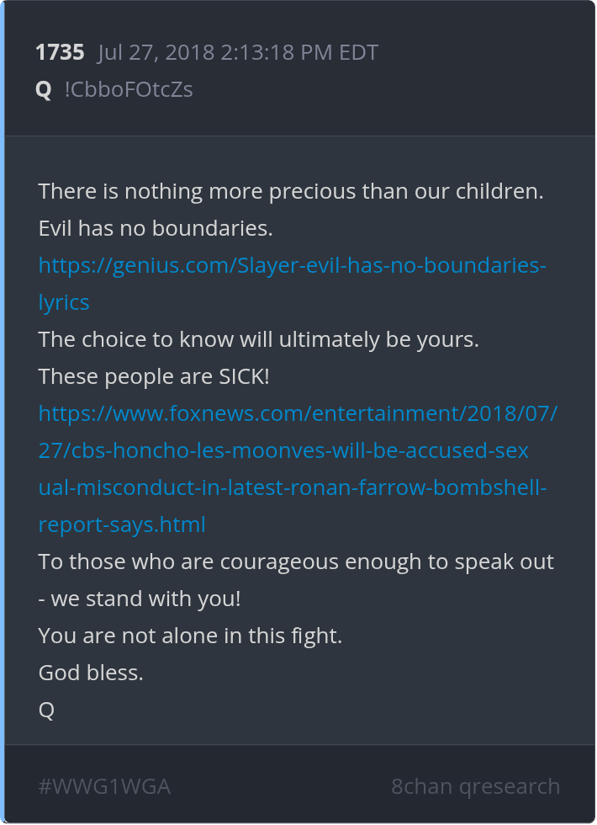Image resolution: width=597 pixels, height=825 pixels.
Task: Click the 8chan qresearch source label
Action: [x=475, y=787]
